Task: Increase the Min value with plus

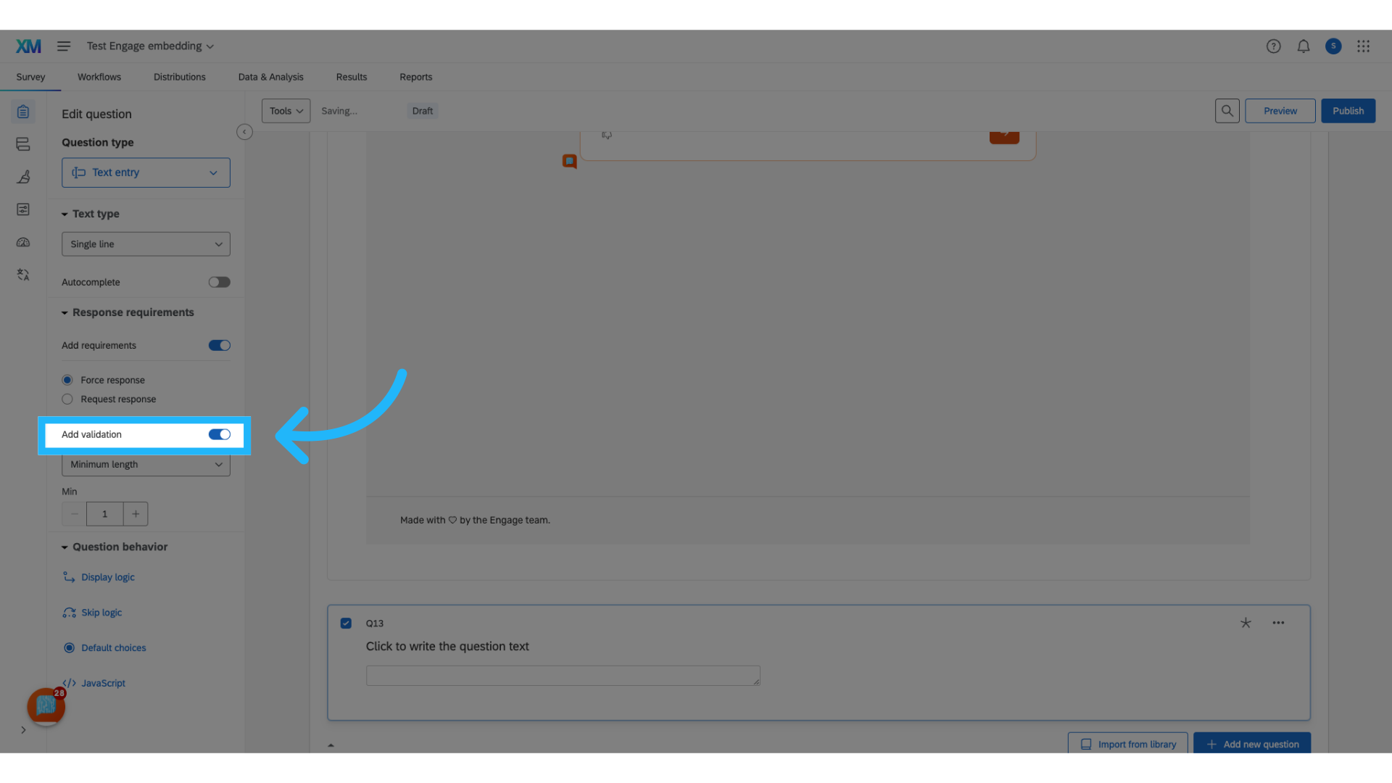Action: point(136,514)
